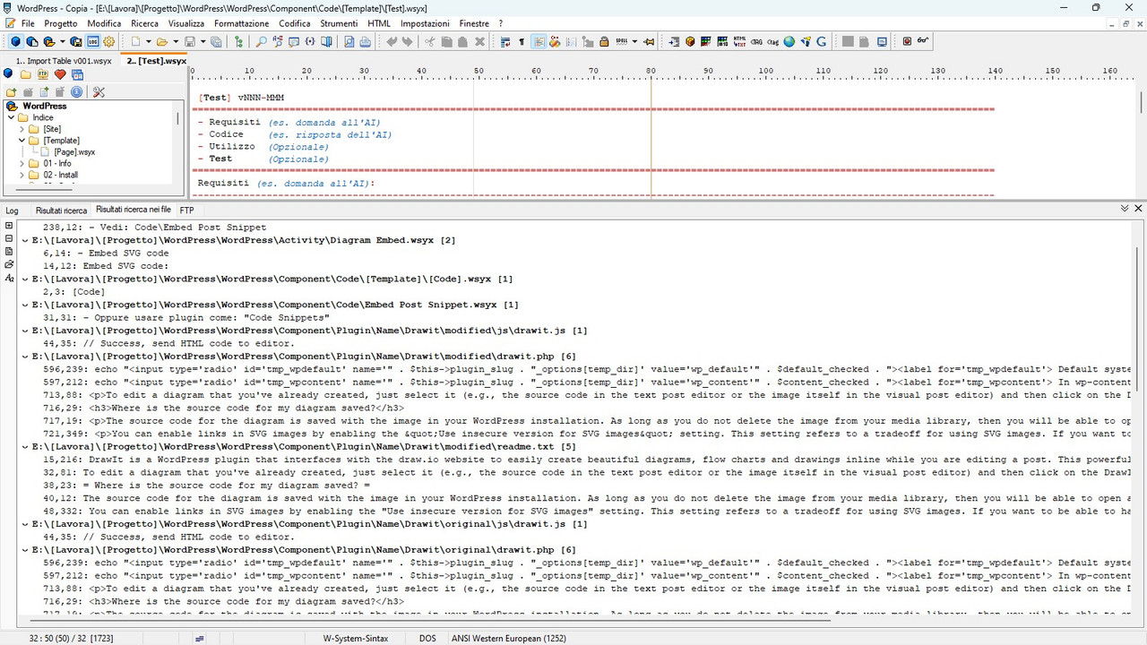The height and width of the screenshot is (645, 1147).
Task: Click search result line 31,31 Code Snippets
Action: click(x=186, y=317)
